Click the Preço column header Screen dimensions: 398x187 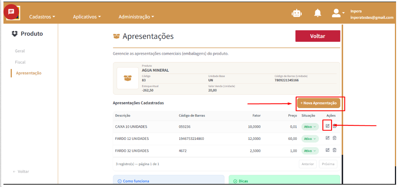click(292, 116)
